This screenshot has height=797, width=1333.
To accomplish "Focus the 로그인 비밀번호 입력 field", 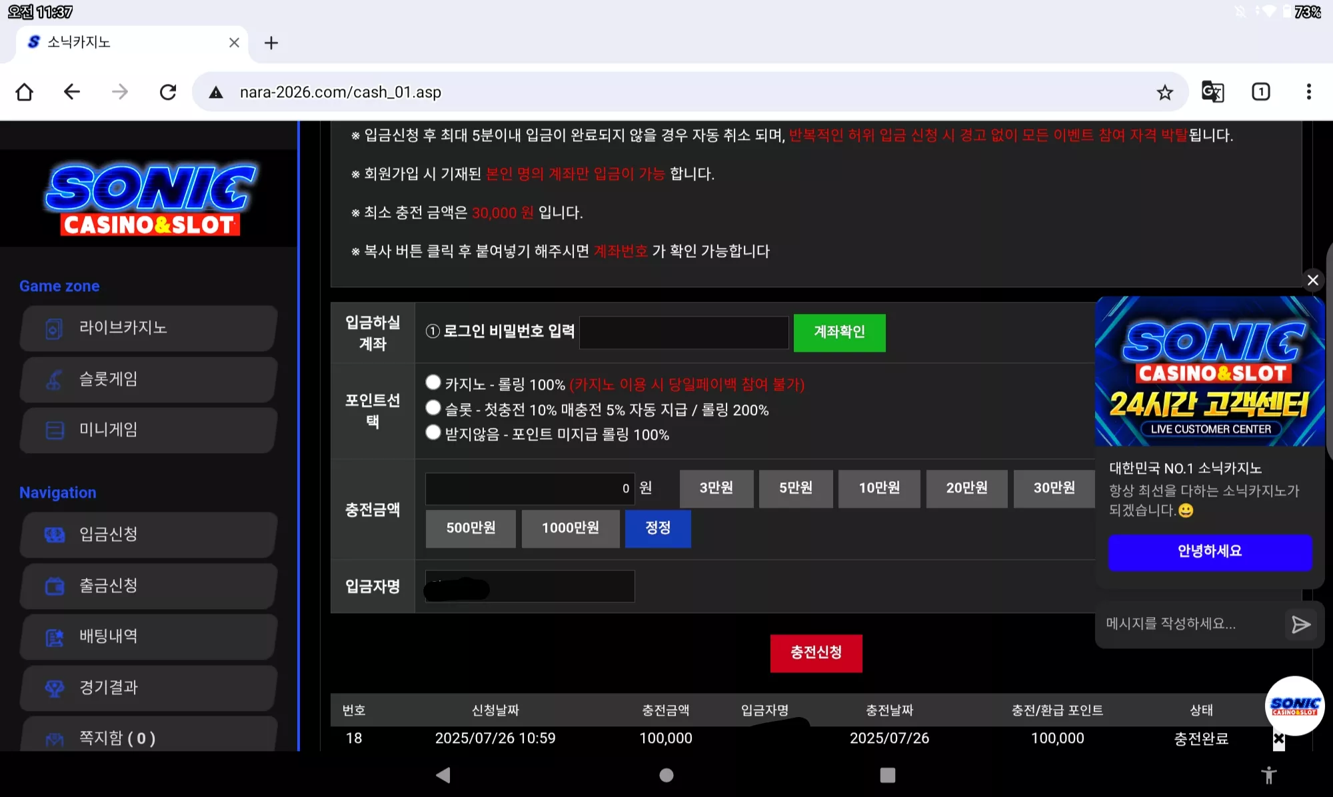I will click(684, 332).
